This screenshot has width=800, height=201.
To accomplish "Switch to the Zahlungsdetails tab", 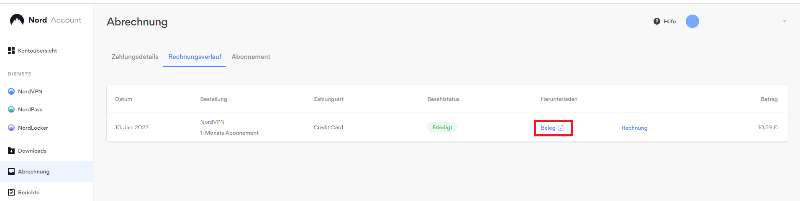I will tap(135, 57).
